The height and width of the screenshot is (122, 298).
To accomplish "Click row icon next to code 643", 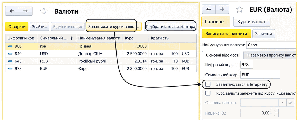I will pyautogui.click(x=10, y=61).
